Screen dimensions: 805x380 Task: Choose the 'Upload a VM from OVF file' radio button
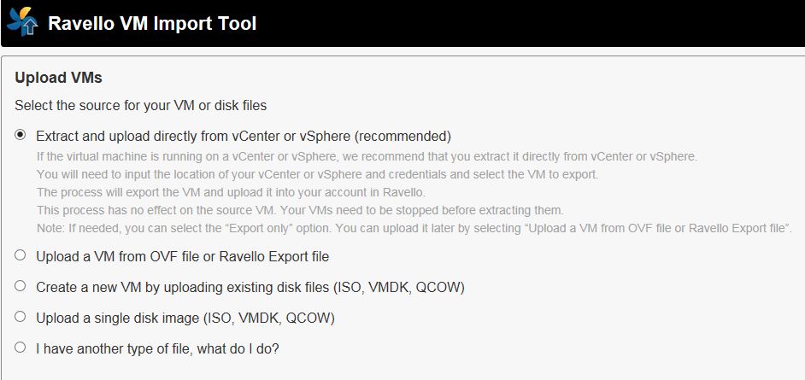[x=20, y=254]
